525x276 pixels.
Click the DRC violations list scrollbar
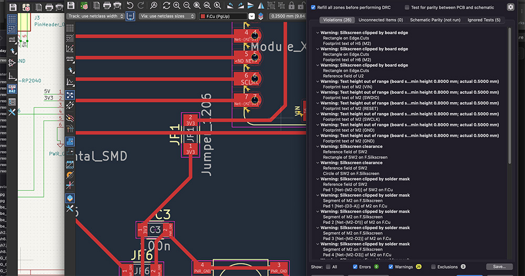pyautogui.click(x=510, y=95)
